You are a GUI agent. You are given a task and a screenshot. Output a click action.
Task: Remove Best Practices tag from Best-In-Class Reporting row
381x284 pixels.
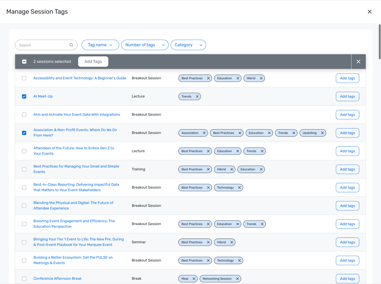[208, 187]
